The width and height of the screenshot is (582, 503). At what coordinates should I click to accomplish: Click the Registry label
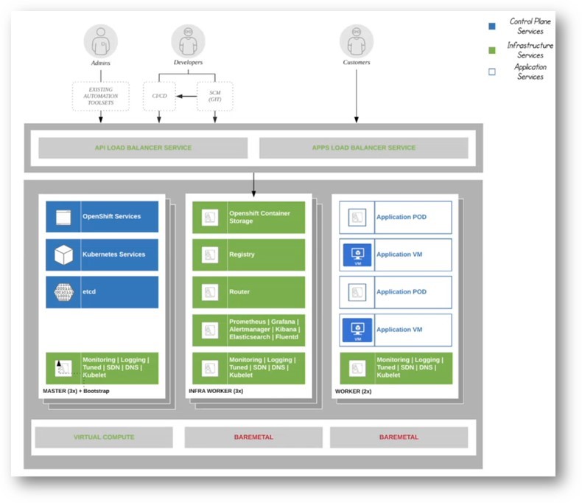[x=242, y=254]
